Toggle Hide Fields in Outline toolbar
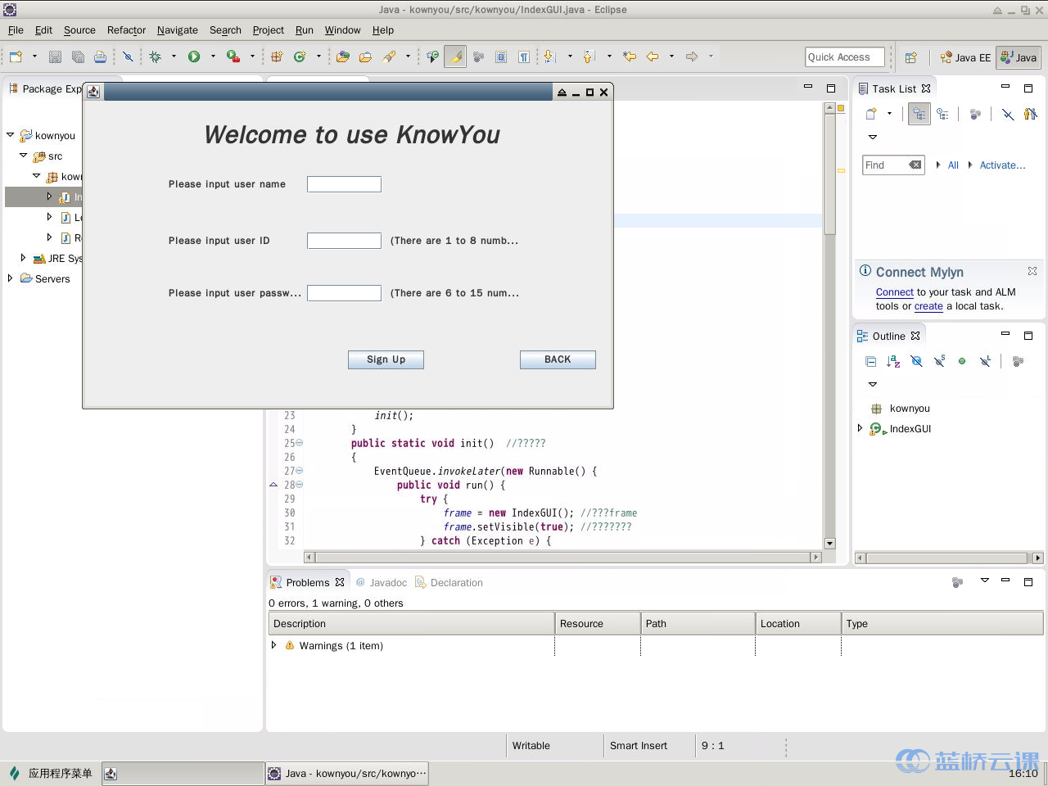1048x786 pixels. pos(916,361)
